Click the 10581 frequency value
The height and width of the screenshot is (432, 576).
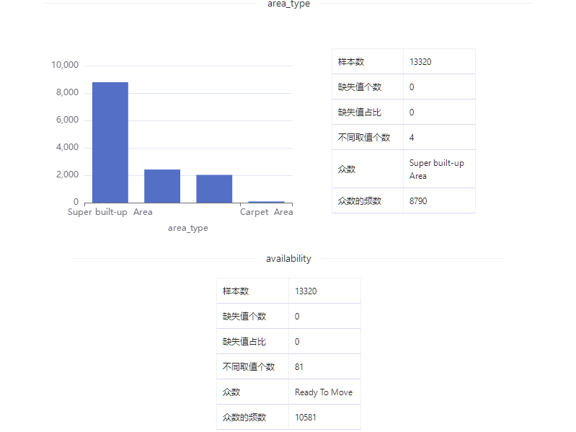tap(305, 418)
